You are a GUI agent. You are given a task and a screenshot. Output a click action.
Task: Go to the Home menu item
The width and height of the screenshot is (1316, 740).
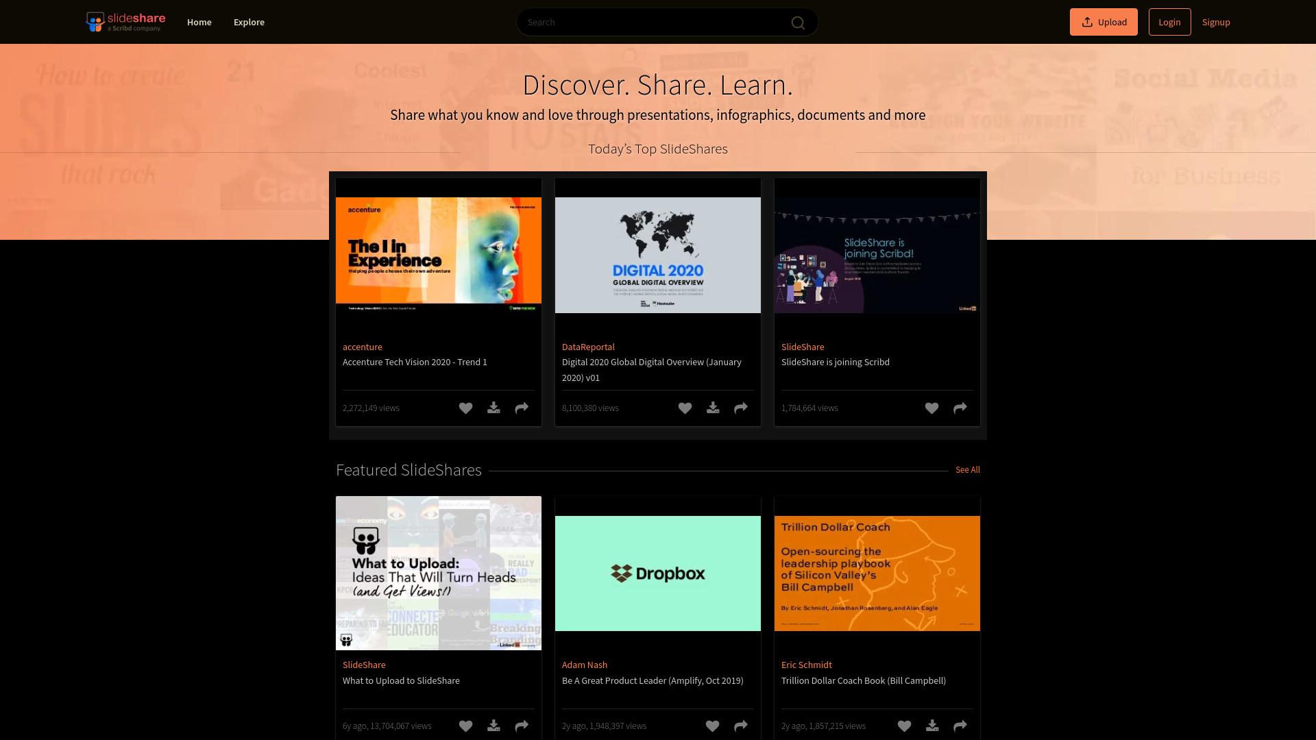pyautogui.click(x=199, y=22)
